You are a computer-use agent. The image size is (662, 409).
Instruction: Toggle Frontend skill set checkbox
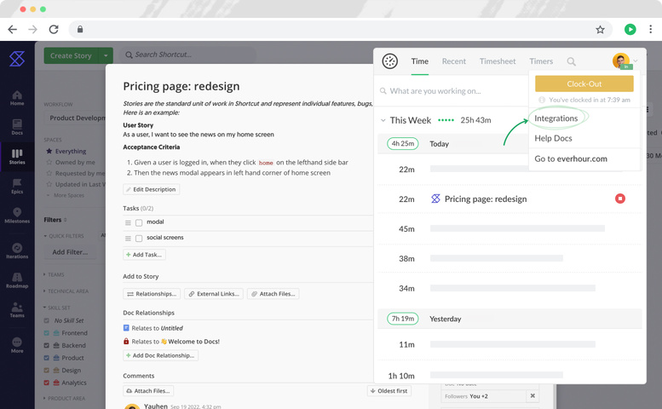47,333
